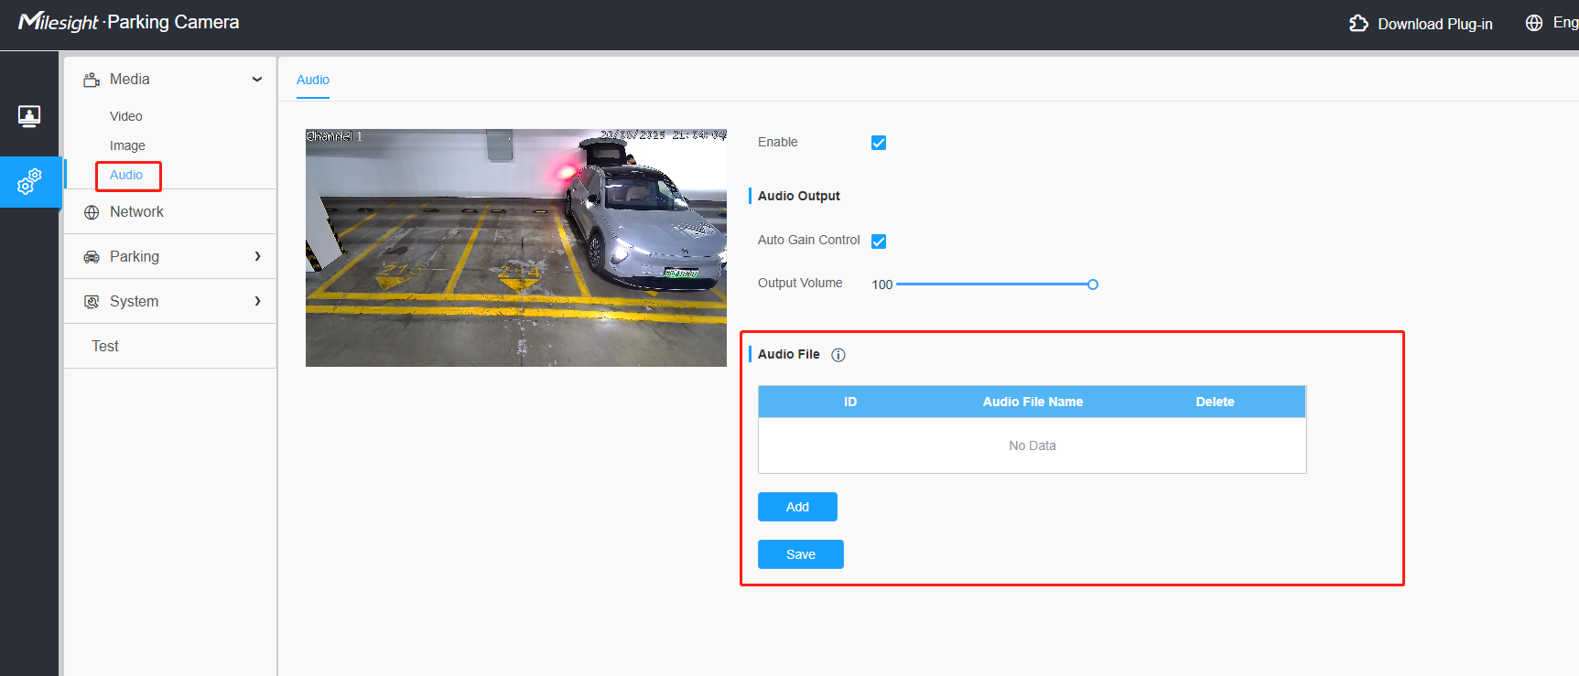Switch to the Audio tab
Image resolution: width=1579 pixels, height=676 pixels.
pyautogui.click(x=313, y=80)
